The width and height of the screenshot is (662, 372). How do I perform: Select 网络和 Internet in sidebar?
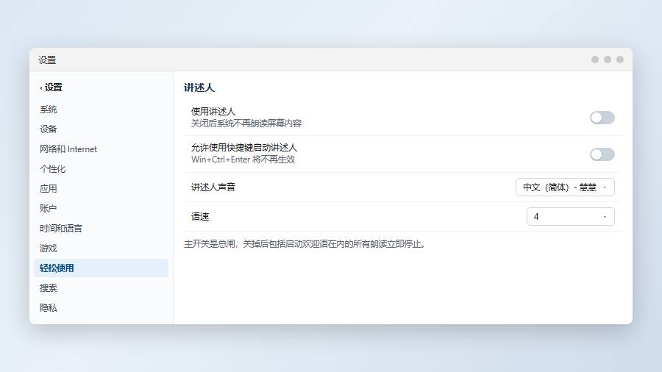101,149
